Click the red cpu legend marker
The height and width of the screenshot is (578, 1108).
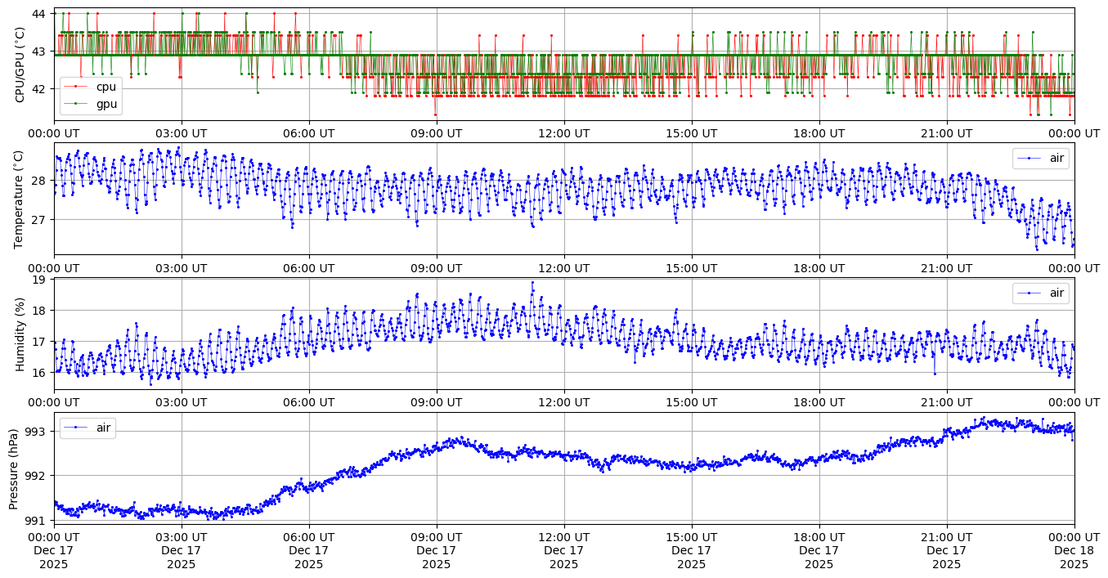pos(77,87)
